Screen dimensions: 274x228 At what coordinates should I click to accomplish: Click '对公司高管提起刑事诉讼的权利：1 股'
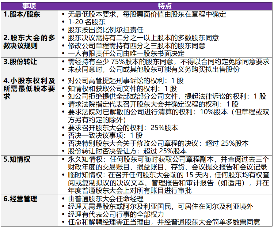click(126, 81)
